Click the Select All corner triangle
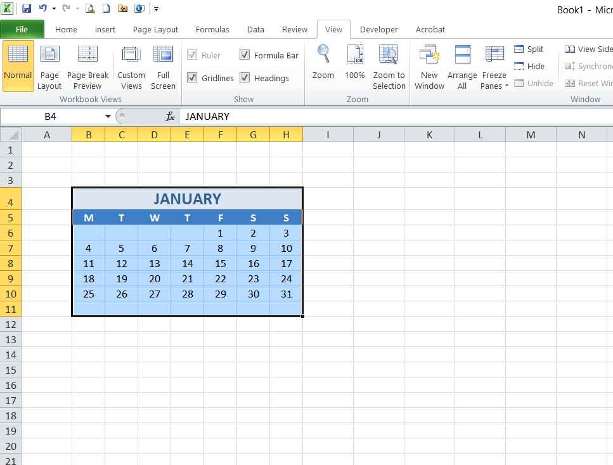Viewport: 613px width, 465px height. pos(11,134)
